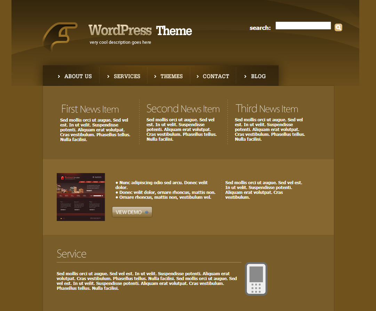376x311 pixels.
Task: Click the Service section heading
Action: (71, 254)
